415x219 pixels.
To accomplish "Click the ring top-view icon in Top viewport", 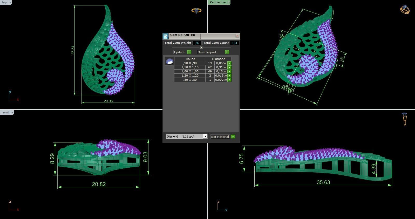I will 196,11.
